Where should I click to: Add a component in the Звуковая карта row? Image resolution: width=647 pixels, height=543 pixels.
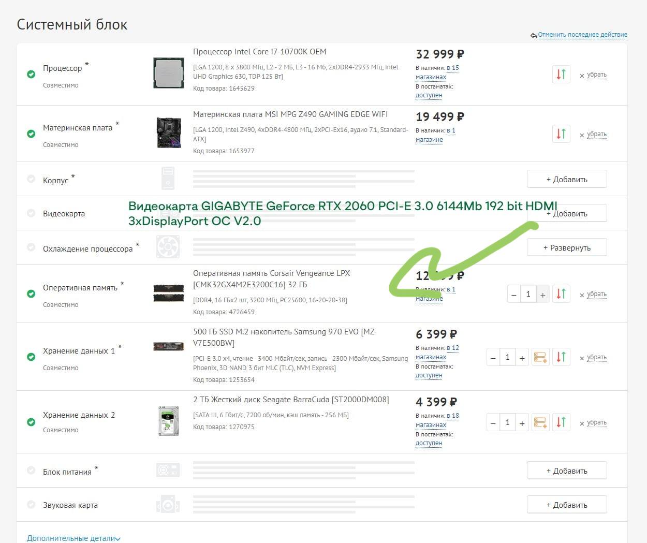(567, 505)
